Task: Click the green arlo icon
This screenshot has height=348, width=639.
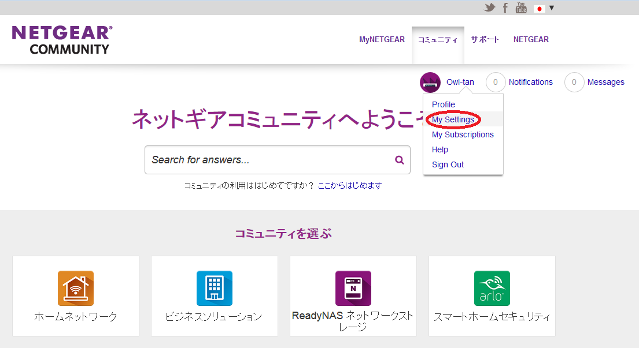Action: tap(492, 288)
